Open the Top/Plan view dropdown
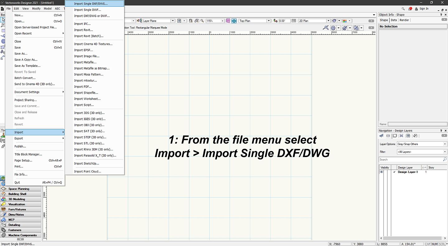 click(269, 21)
